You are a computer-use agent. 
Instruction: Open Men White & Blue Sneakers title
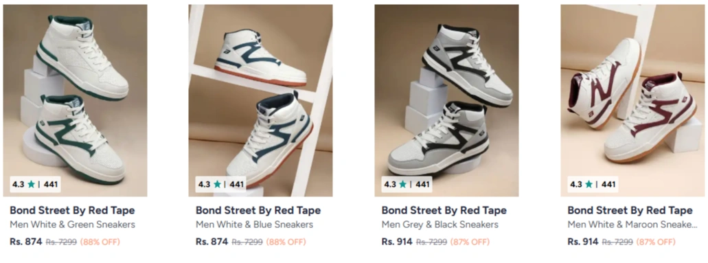(x=254, y=225)
